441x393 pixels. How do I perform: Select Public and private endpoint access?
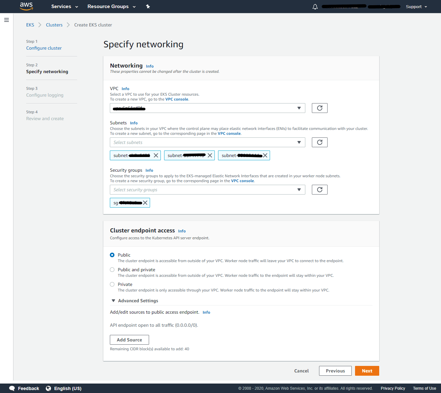(x=112, y=270)
